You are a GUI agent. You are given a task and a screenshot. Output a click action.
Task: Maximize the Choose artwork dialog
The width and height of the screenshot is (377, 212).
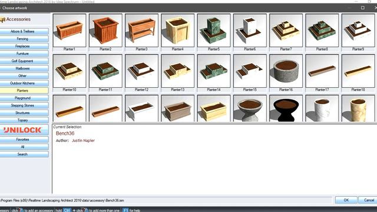(363, 8)
